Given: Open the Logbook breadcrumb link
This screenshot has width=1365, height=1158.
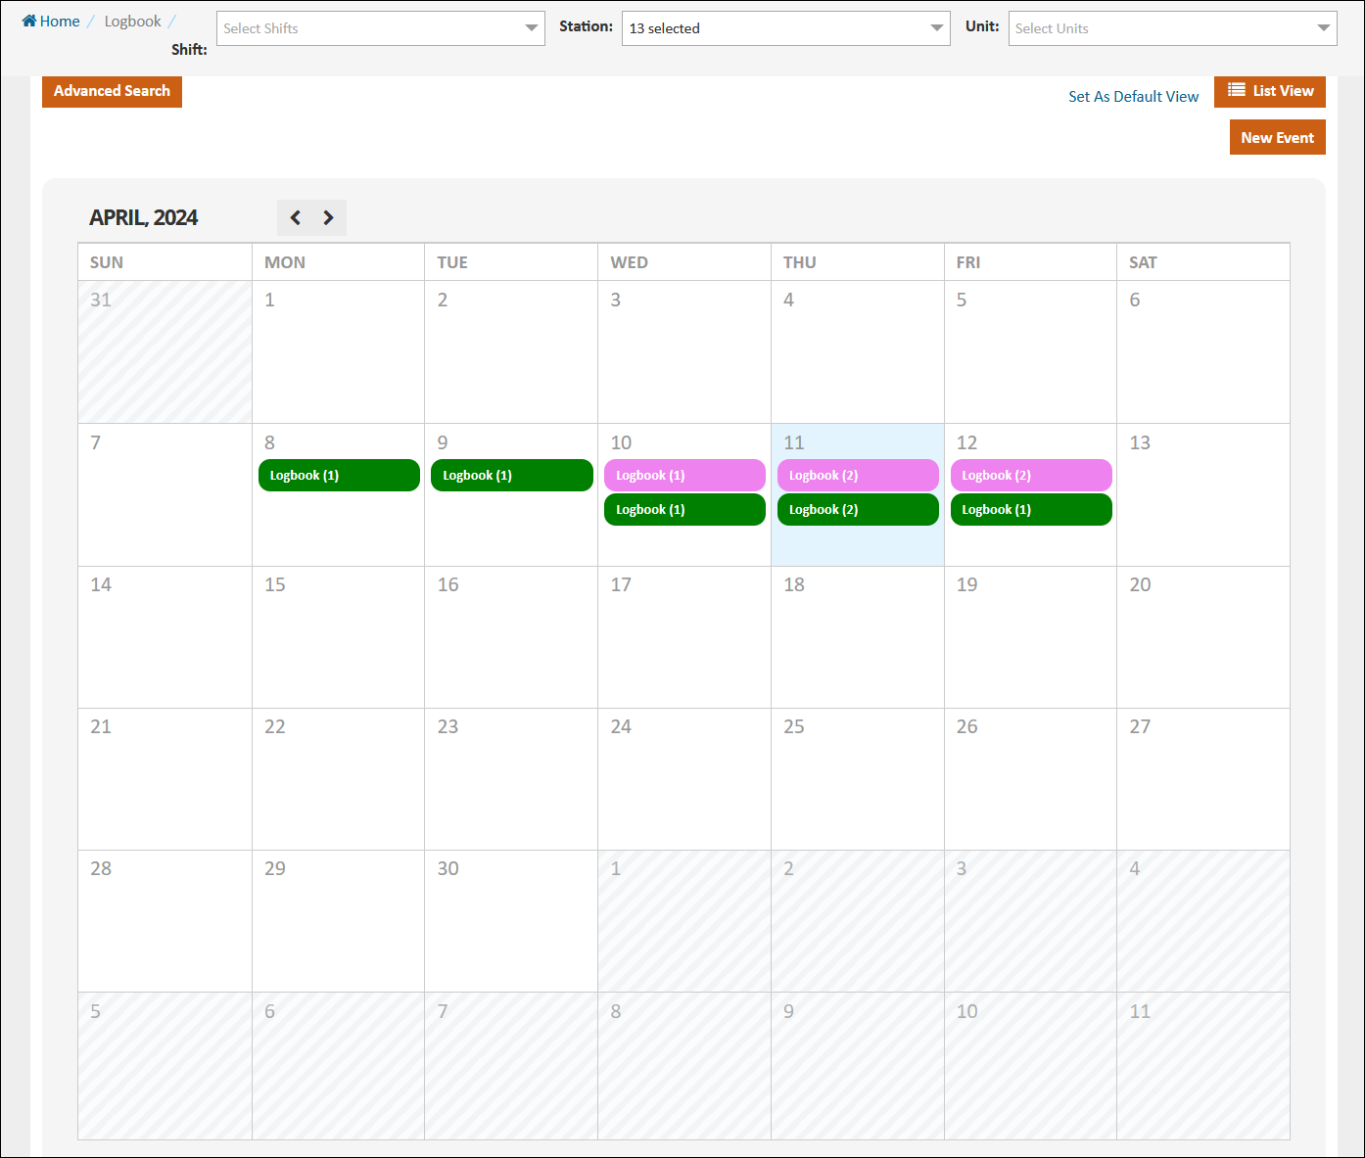Looking at the screenshot, I should (x=132, y=22).
